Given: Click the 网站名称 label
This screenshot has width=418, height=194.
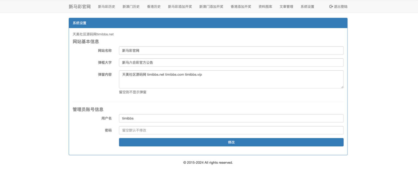Looking at the screenshot, I should click(x=105, y=51).
